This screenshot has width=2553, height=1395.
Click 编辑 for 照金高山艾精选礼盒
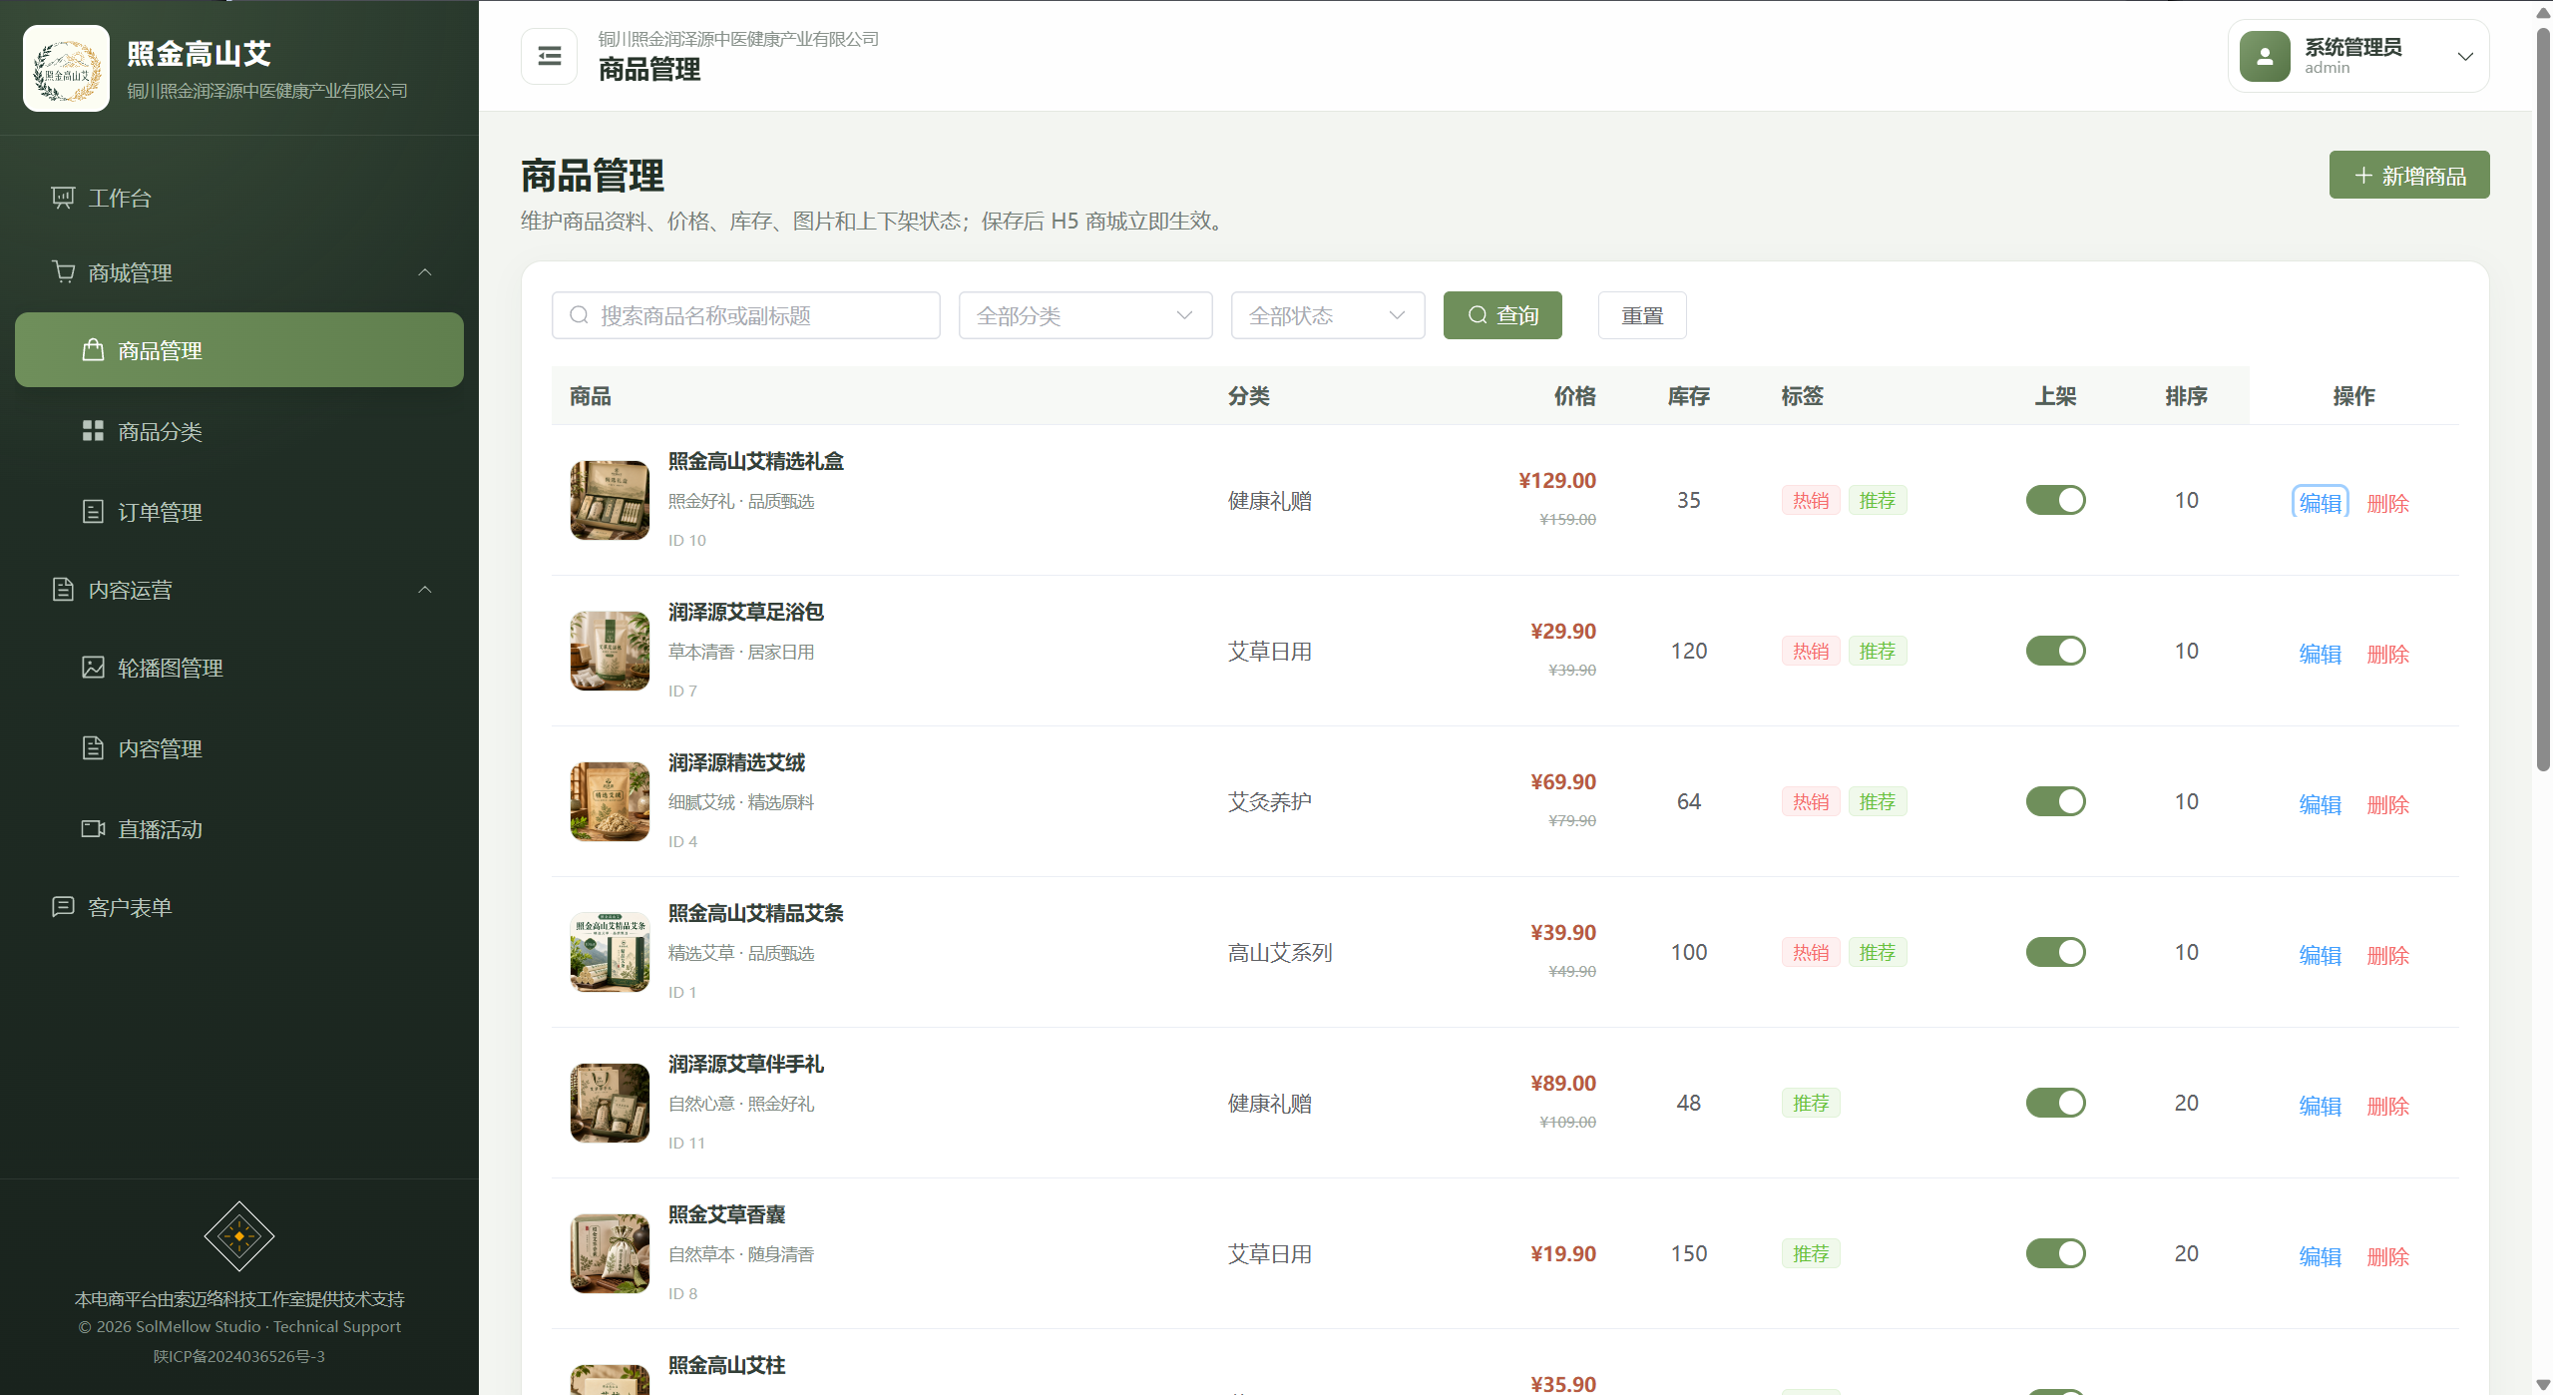[2321, 503]
